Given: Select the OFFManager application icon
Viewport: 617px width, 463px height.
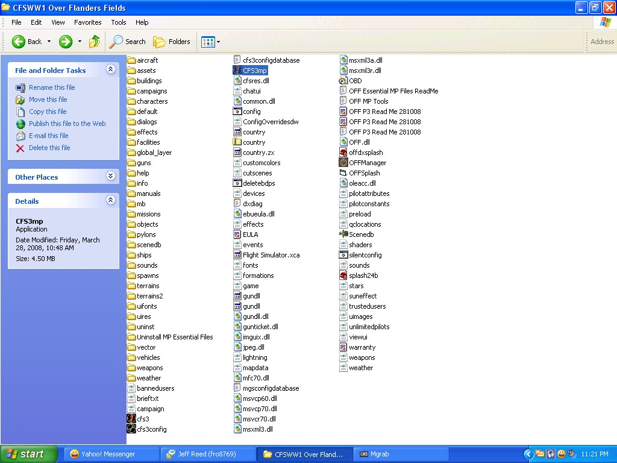Looking at the screenshot, I should [x=343, y=163].
